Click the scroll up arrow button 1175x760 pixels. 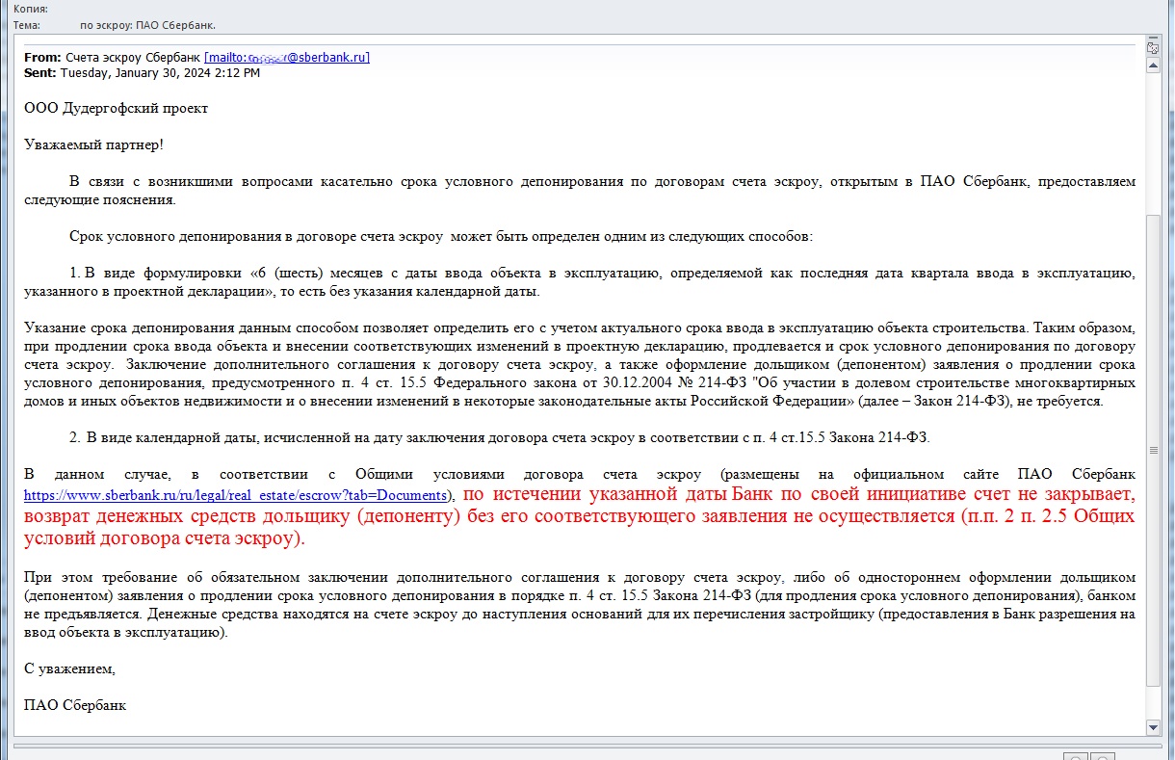click(x=1153, y=66)
